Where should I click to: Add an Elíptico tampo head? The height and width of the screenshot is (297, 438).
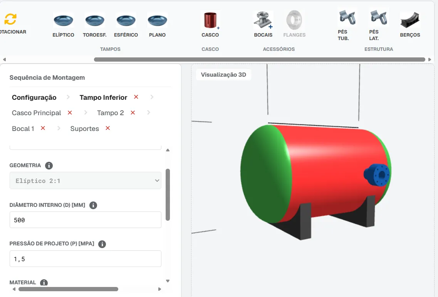pyautogui.click(x=64, y=25)
